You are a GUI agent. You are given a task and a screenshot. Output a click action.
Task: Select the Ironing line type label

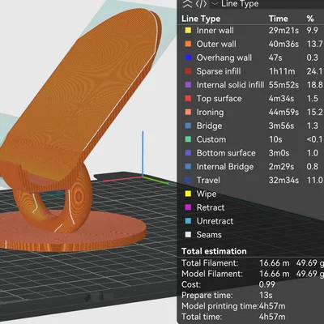210,112
